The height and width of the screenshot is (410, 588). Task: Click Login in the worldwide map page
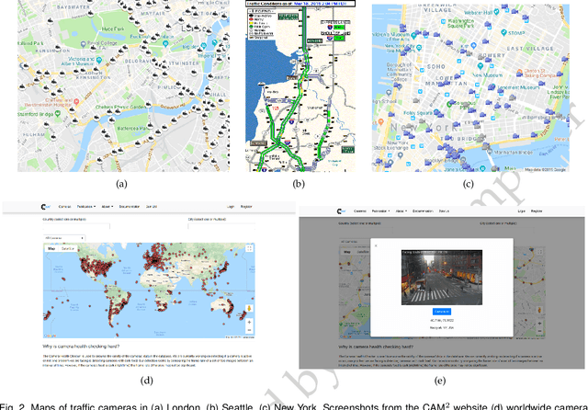231,207
